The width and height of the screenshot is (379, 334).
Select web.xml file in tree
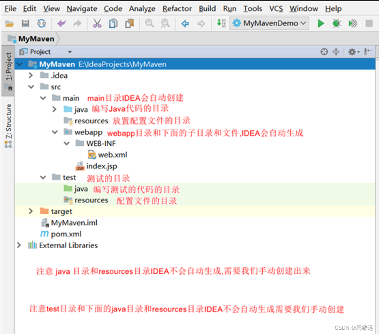click(108, 155)
